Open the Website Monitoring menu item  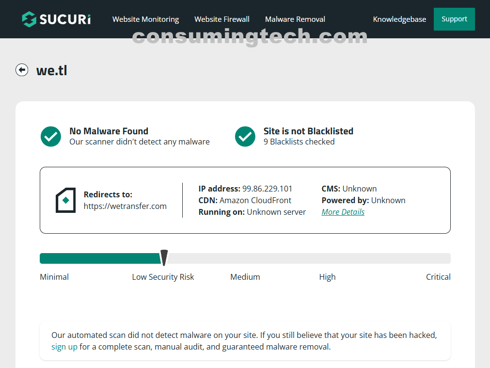pos(145,19)
